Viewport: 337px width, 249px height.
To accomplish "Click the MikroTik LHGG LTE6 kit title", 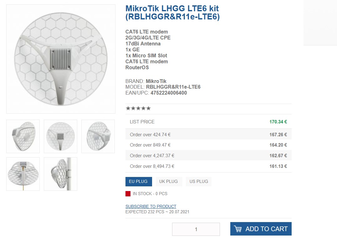I will pyautogui.click(x=172, y=13).
